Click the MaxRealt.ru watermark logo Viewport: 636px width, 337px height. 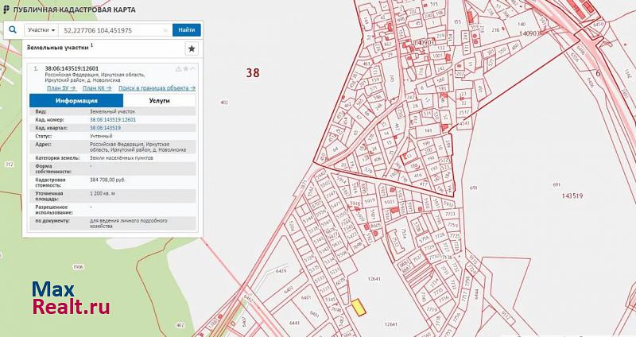(x=71, y=298)
